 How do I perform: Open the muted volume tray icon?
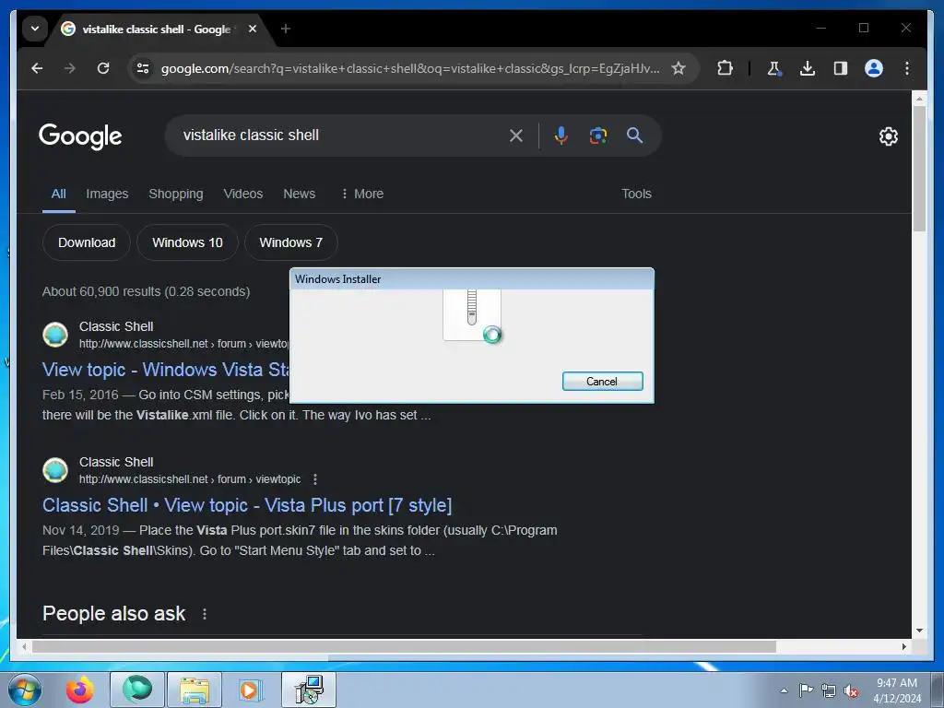[x=851, y=691]
